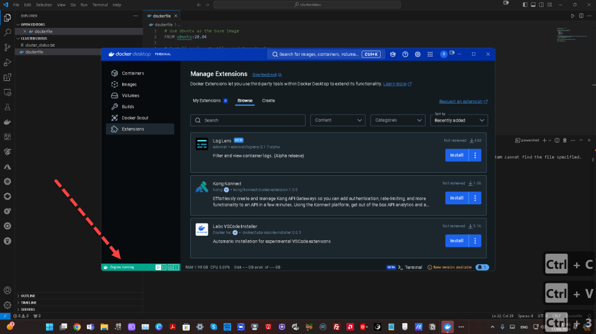The height and width of the screenshot is (334, 596).
Task: Pause the Docker engine
Action: click(x=164, y=267)
